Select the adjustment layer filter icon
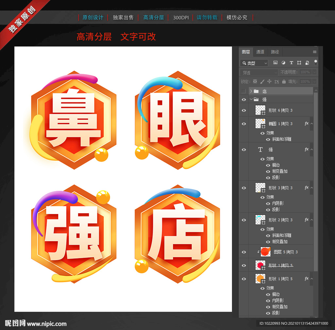The height and width of the screenshot is (330, 335). (283, 63)
